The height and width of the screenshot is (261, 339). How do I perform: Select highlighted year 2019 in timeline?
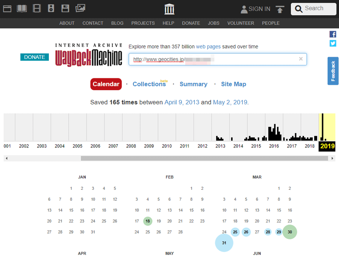327,146
